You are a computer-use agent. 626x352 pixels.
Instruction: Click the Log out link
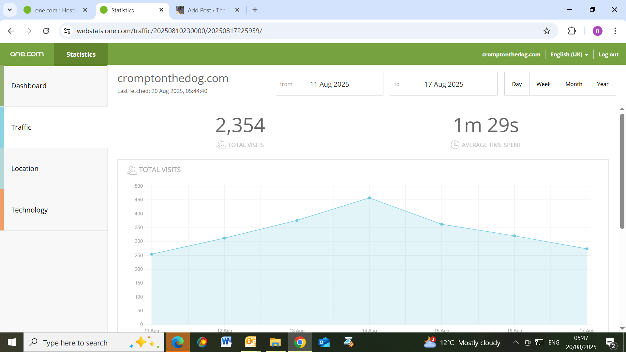(608, 54)
